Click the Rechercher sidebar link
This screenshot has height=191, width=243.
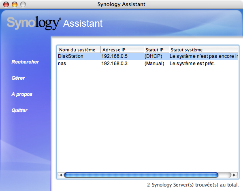[x=25, y=62]
